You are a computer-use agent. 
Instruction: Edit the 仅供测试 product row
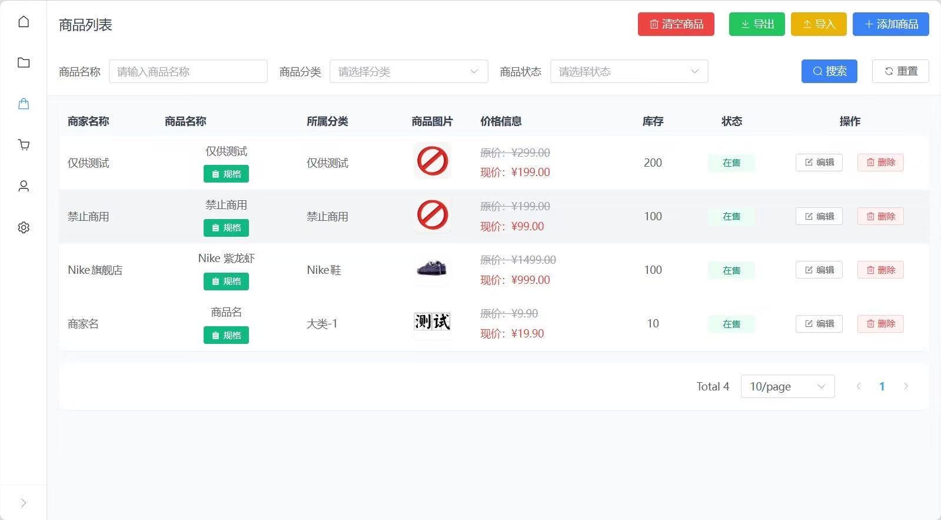click(819, 163)
